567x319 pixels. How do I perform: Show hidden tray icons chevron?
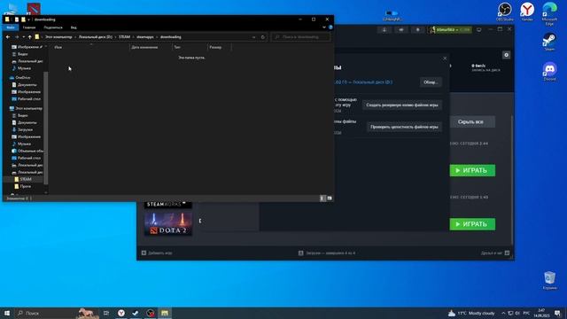tap(503, 313)
